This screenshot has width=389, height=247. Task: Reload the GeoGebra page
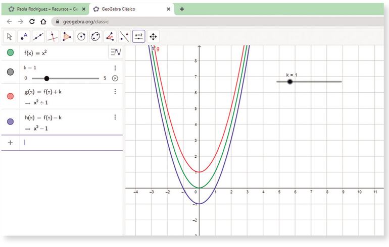32,22
